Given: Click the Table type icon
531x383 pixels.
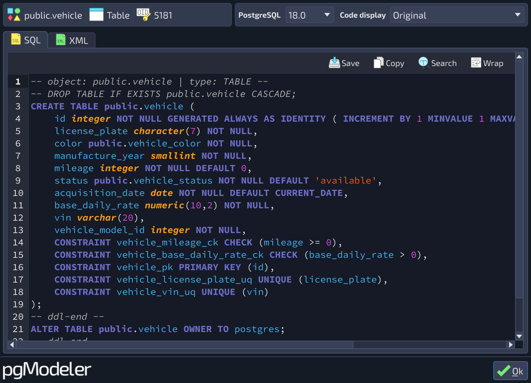Looking at the screenshot, I should point(96,15).
